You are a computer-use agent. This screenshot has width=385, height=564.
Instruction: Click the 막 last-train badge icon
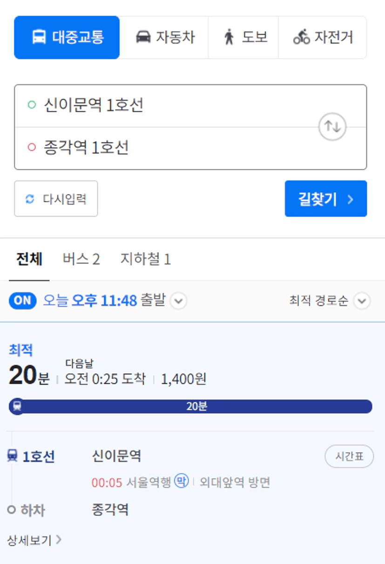pos(182,481)
